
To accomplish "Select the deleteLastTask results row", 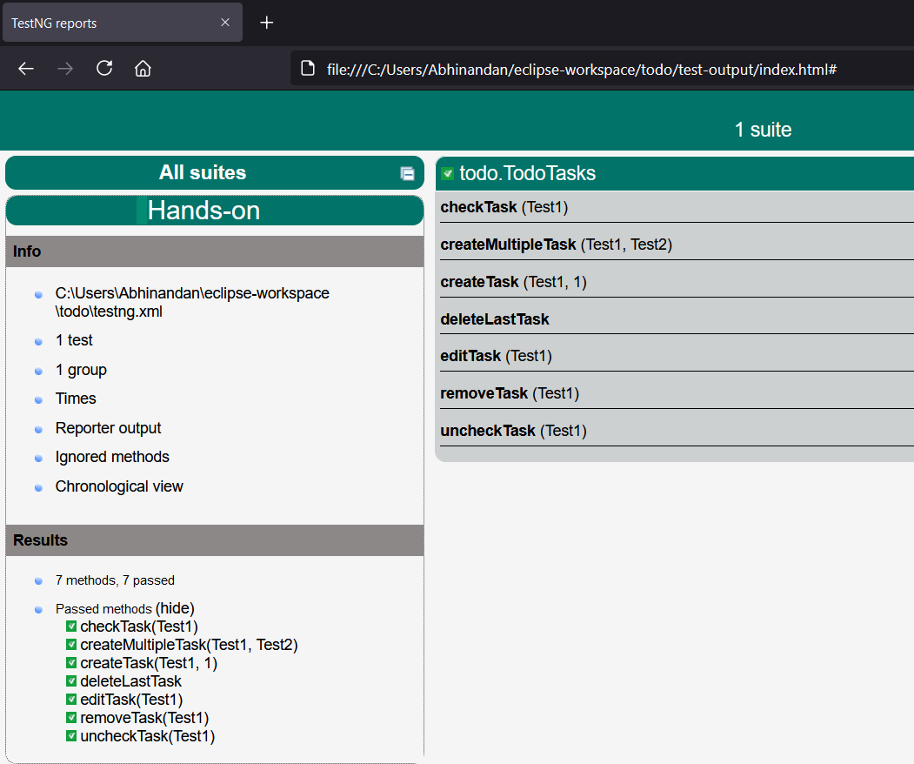I will pos(677,319).
